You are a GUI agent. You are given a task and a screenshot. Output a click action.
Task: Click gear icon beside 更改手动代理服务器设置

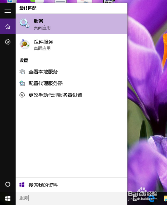[22, 95]
